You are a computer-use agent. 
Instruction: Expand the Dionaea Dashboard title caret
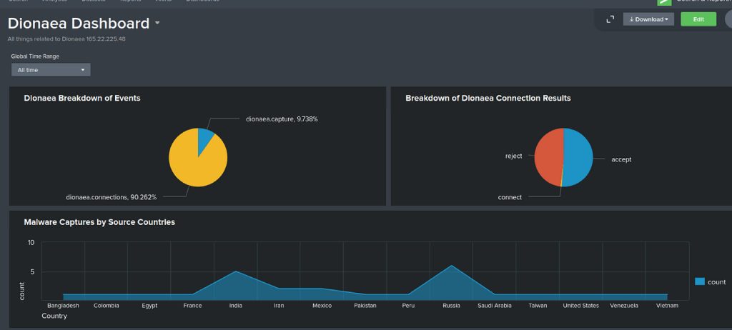pos(157,24)
